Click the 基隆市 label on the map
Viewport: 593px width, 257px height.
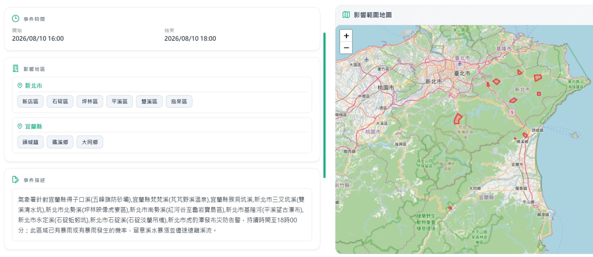click(504, 49)
